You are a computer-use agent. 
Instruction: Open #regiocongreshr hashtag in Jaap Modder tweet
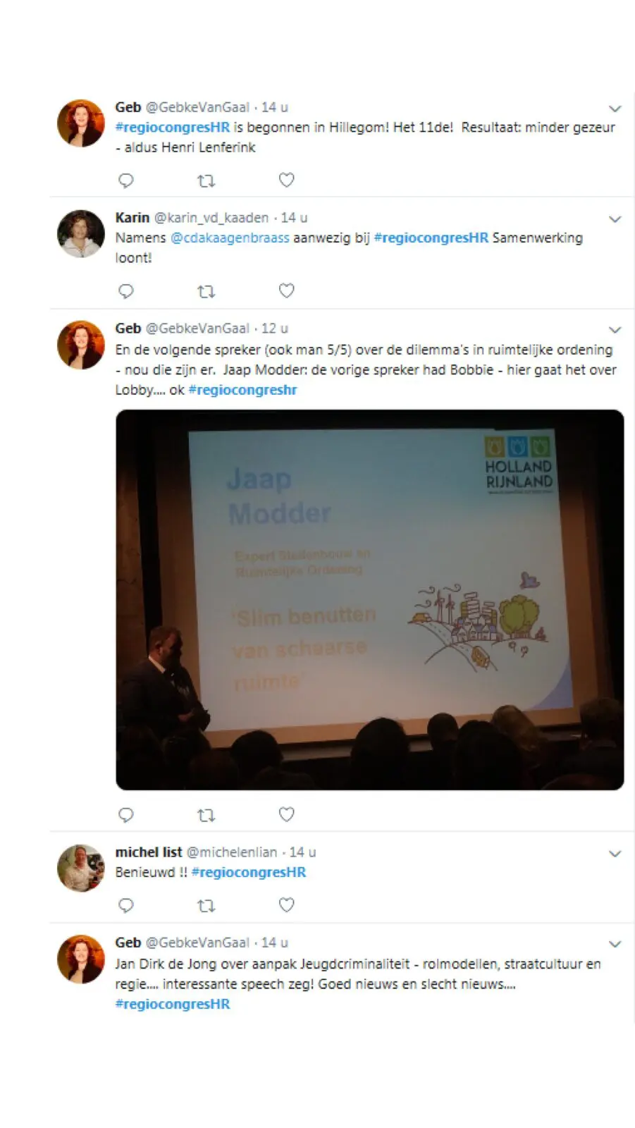tap(242, 390)
